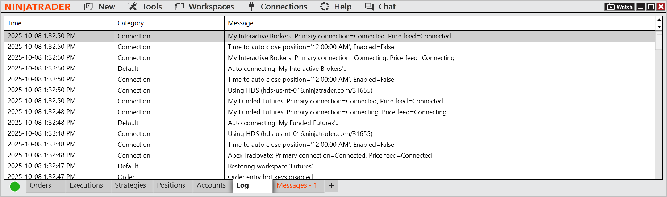Open the Messages - 1 tab

[x=297, y=185]
